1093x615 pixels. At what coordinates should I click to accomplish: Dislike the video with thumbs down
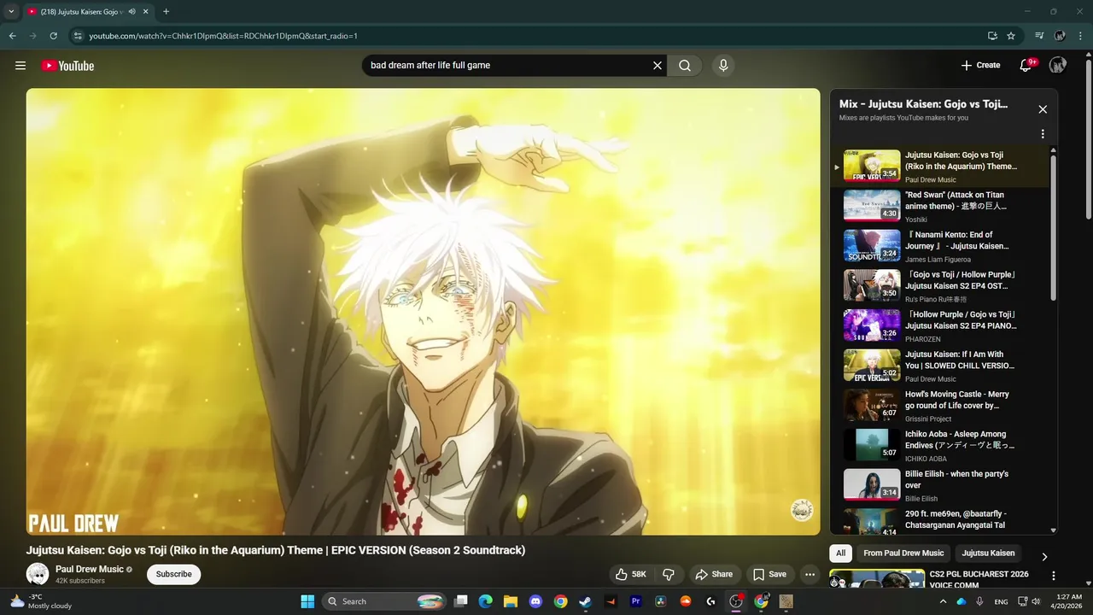[x=669, y=575]
